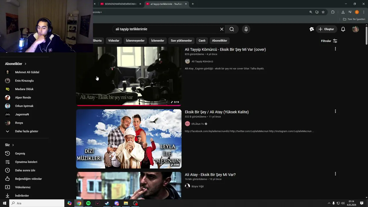This screenshot has width=368, height=207.
Task: Expand the Siz section arrow
Action: tap(13, 145)
